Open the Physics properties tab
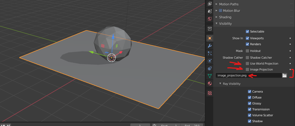Image resolution: width=295 pixels, height=126 pixels. coord(209,61)
